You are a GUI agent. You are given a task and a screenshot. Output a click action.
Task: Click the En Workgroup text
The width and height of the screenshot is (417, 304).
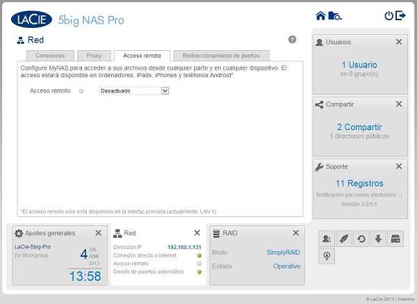31,255
